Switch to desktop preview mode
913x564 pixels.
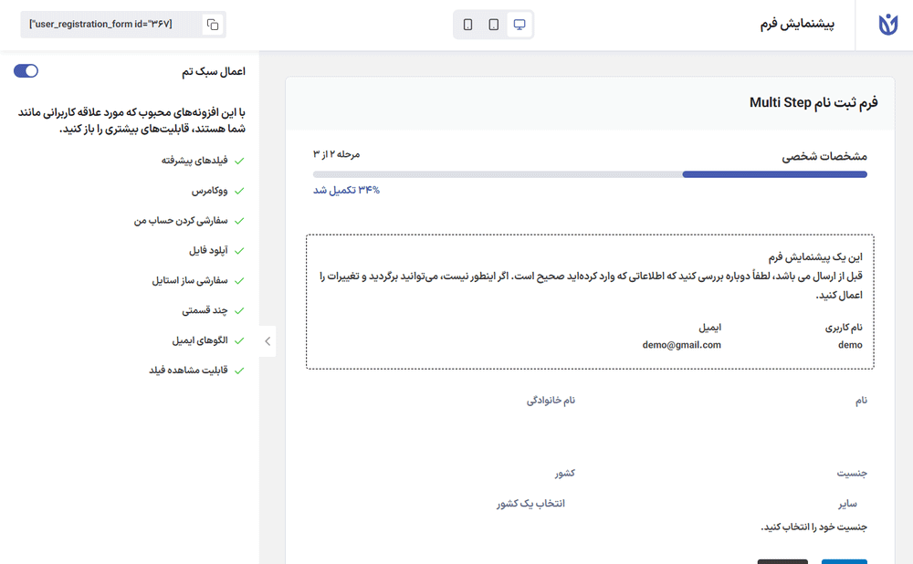[x=519, y=25]
